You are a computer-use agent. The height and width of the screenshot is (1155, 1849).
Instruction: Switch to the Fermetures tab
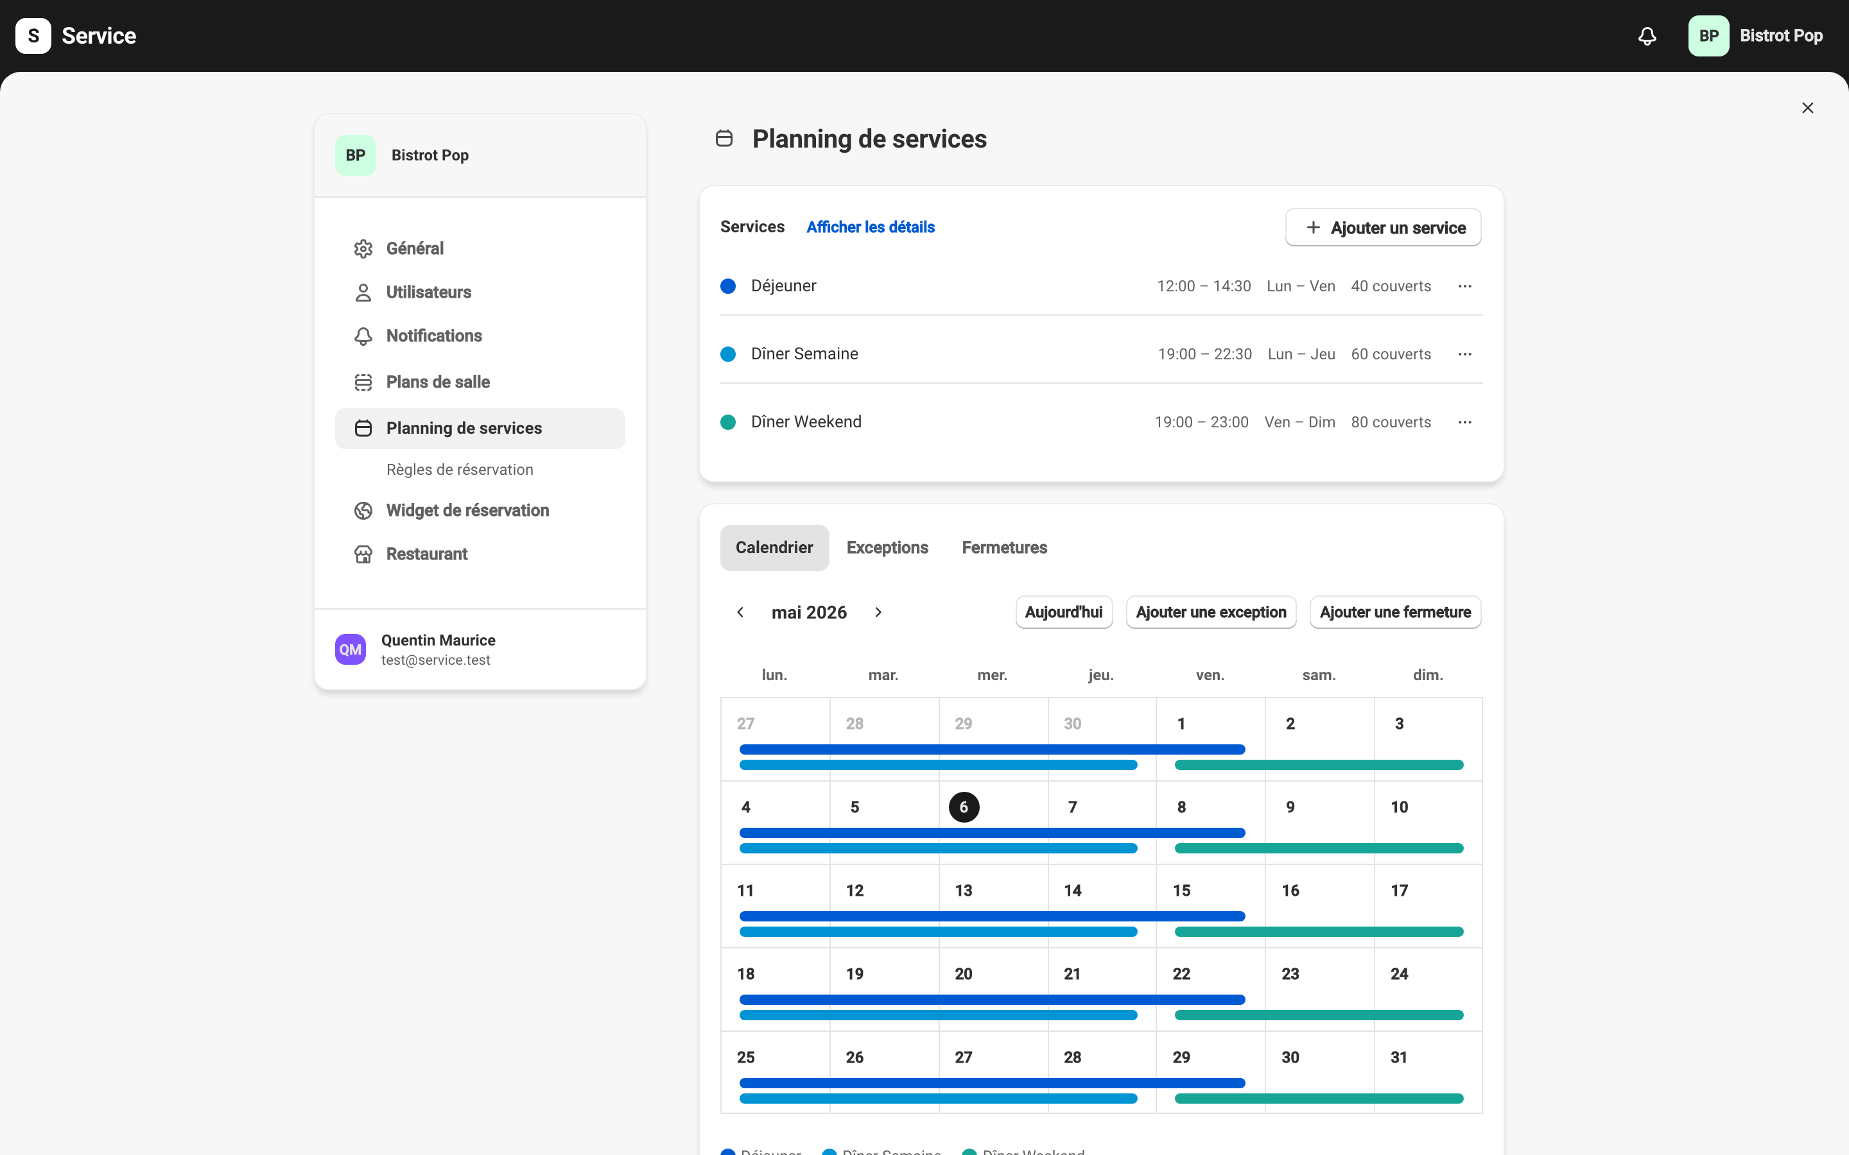[1004, 548]
